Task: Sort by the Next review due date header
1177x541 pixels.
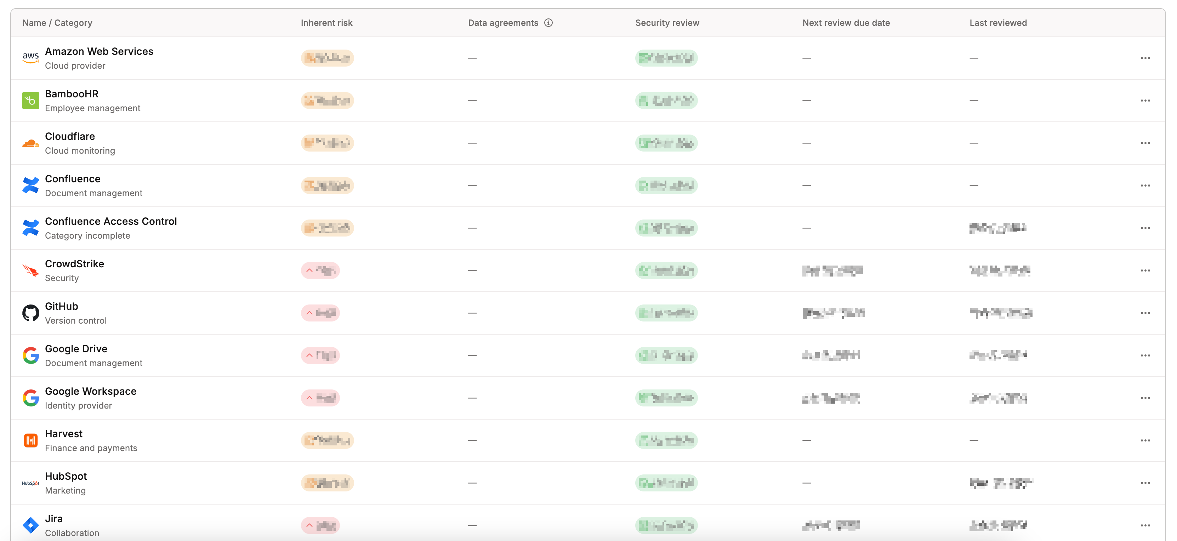Action: tap(846, 23)
